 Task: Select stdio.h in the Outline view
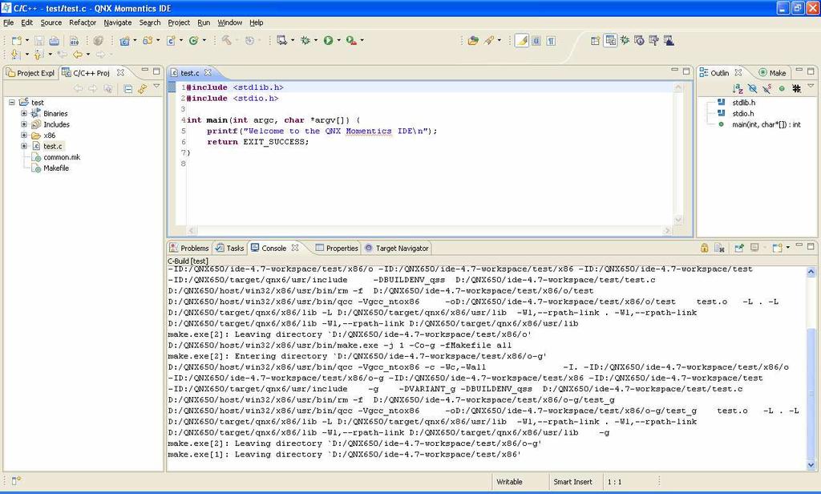(x=743, y=114)
